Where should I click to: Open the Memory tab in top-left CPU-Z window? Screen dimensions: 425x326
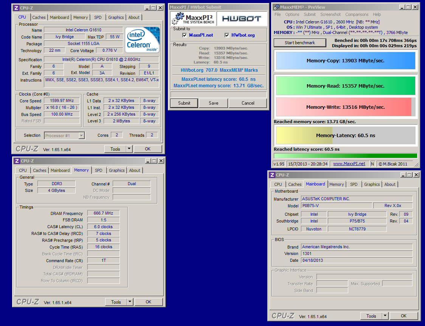click(x=81, y=17)
